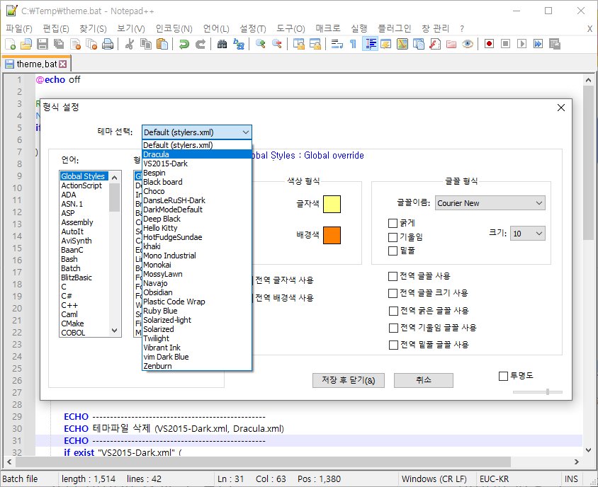Click the Redo arrow icon
The width and height of the screenshot is (598, 487).
(201, 44)
